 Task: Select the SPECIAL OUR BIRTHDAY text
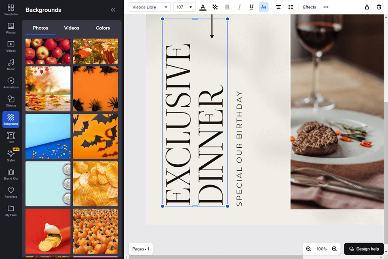[239, 149]
